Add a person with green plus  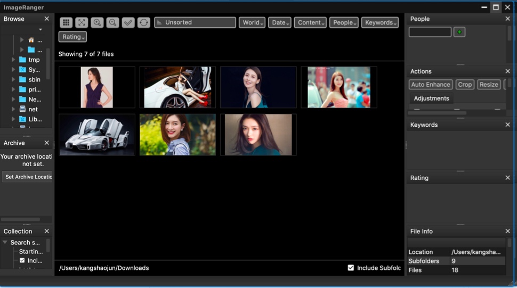point(459,32)
